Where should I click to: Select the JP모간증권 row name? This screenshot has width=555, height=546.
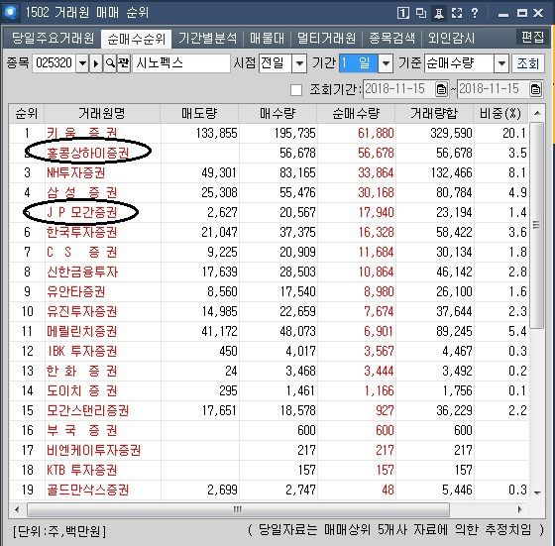(x=81, y=212)
